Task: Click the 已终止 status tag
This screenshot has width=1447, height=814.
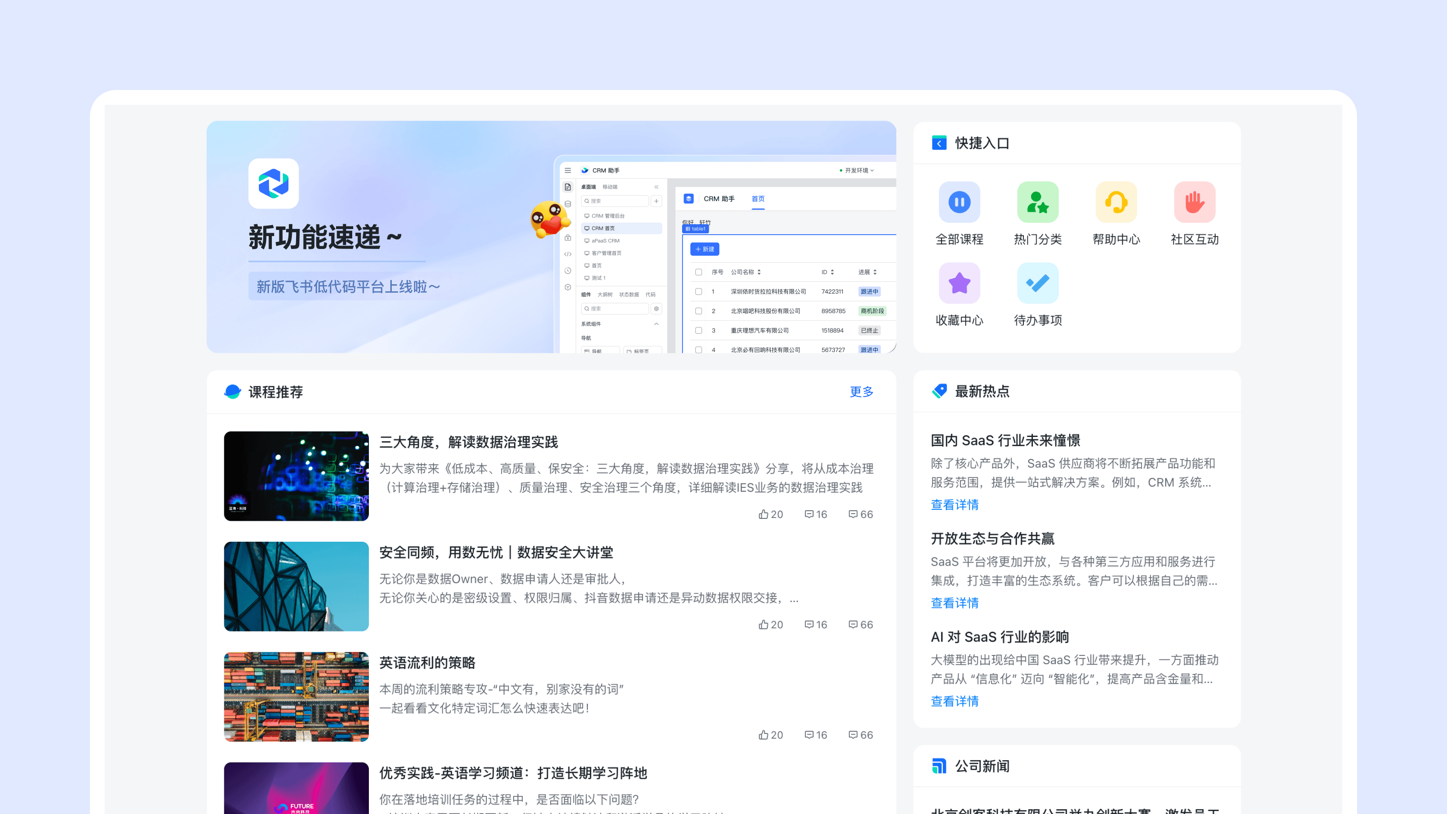Action: tap(869, 330)
